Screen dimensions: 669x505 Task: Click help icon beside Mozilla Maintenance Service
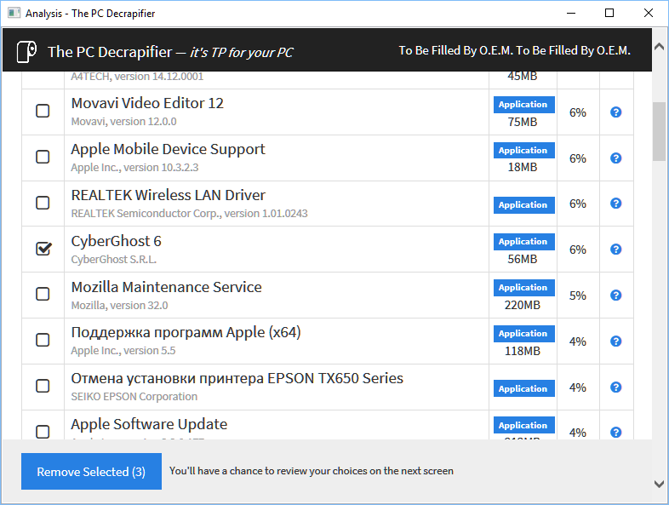pos(616,296)
